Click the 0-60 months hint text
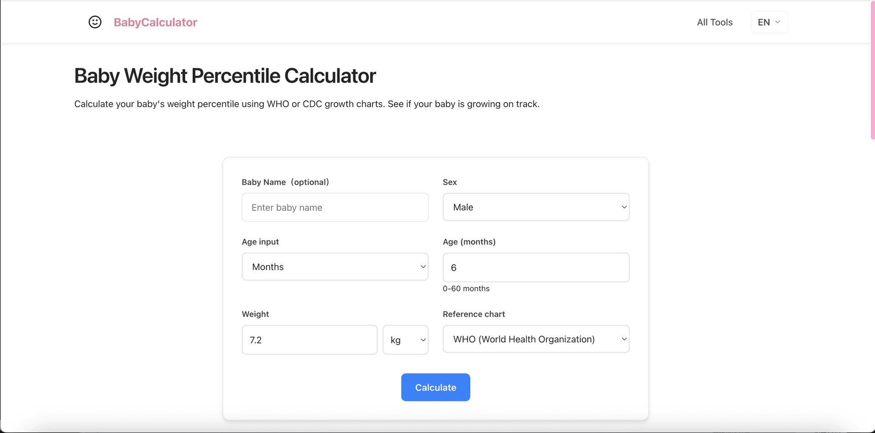Viewport: 875px width, 433px height. [467, 288]
